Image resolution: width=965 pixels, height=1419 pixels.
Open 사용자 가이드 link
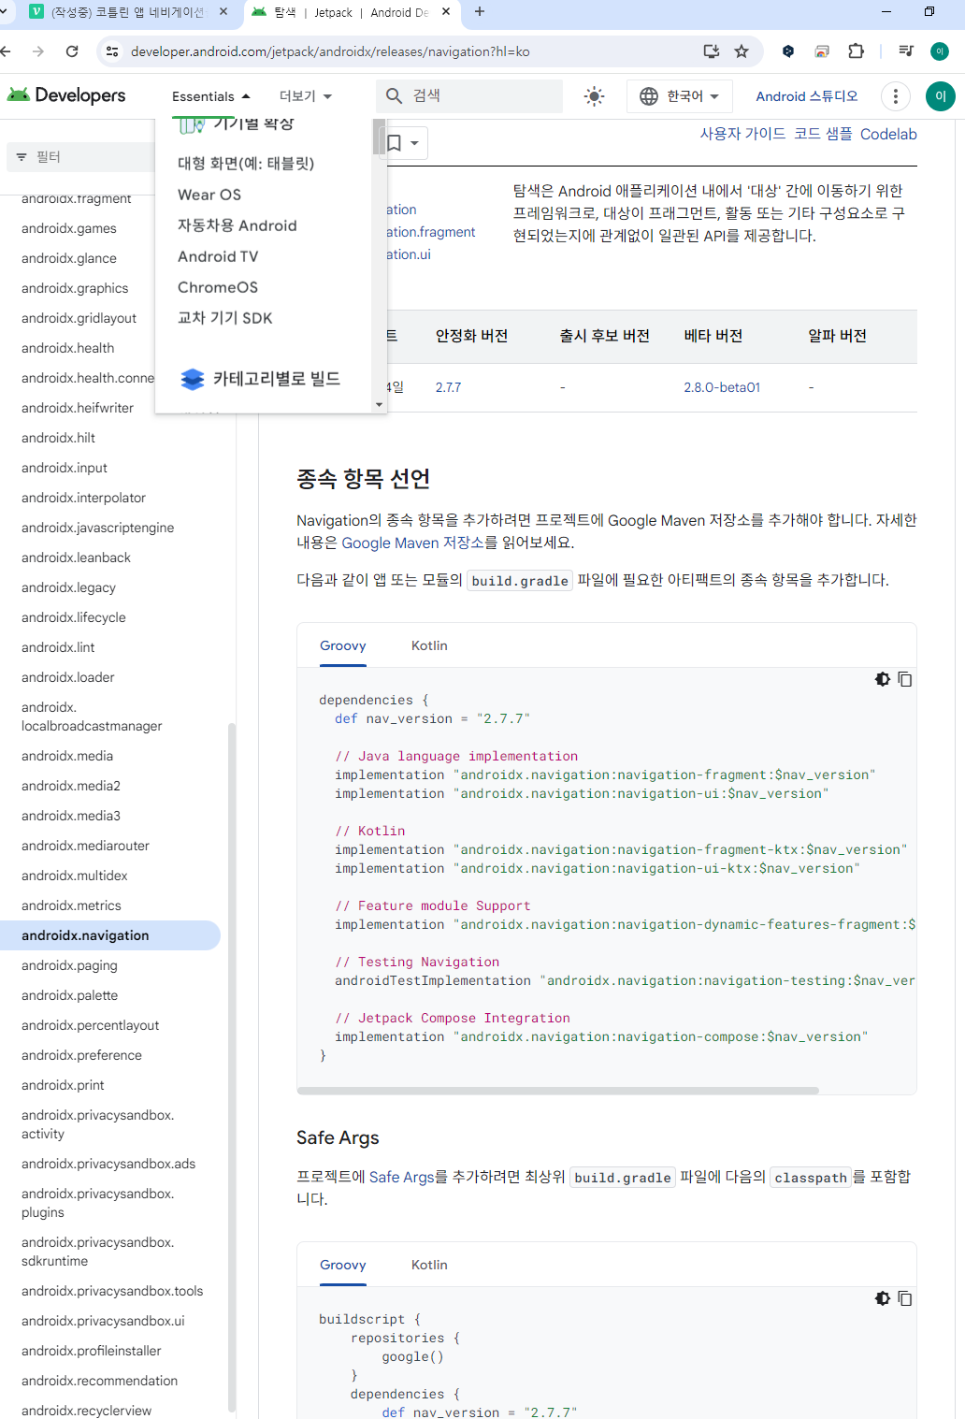pos(742,134)
